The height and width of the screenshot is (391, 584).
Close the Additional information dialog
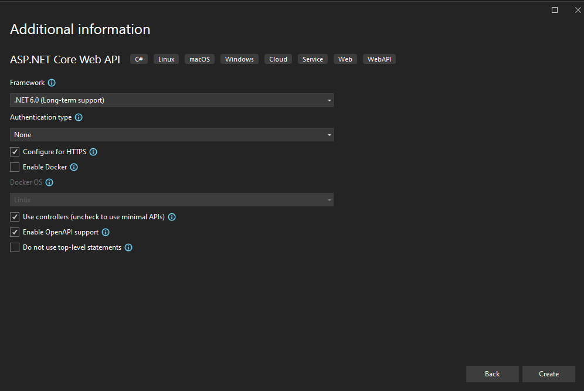tap(578, 10)
